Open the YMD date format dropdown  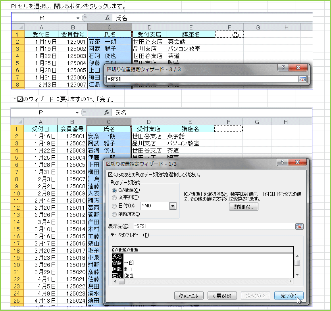pyautogui.click(x=173, y=206)
